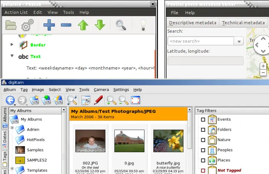Open the Camera menu in digiKam
This screenshot has width=269, height=174.
101,89
